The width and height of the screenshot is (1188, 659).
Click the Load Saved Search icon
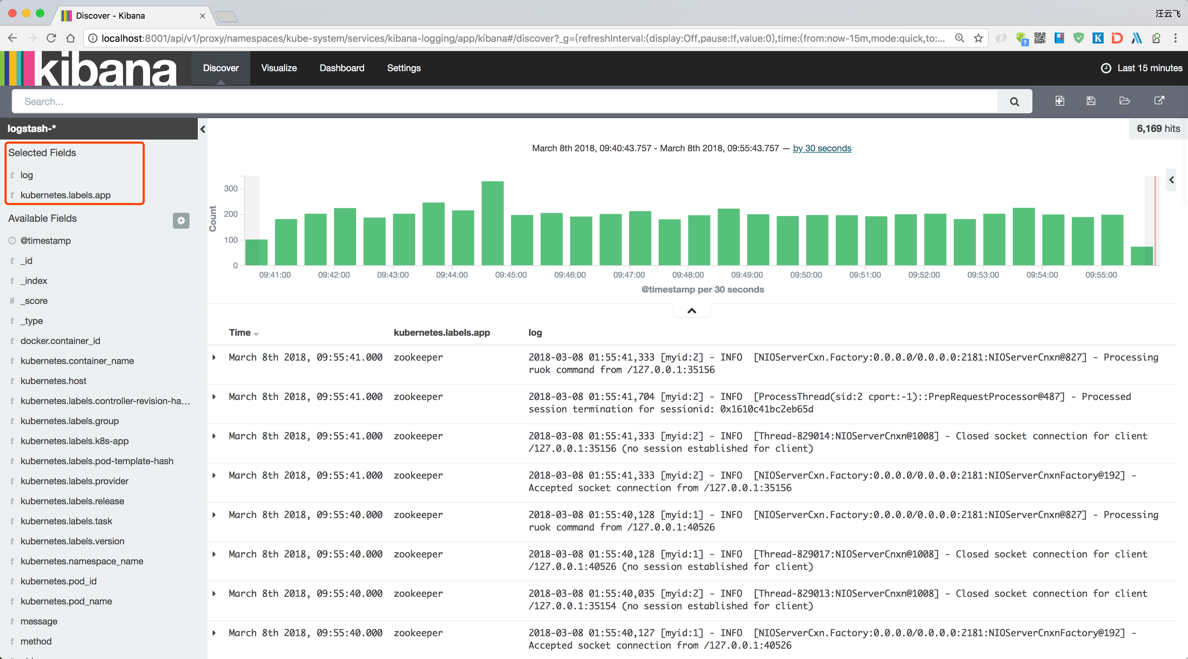1124,101
